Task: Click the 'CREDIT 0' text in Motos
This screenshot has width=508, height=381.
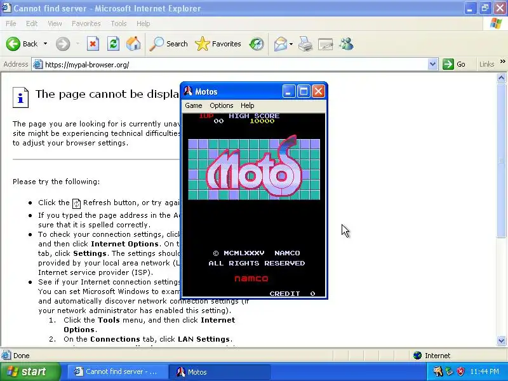Action: point(292,293)
